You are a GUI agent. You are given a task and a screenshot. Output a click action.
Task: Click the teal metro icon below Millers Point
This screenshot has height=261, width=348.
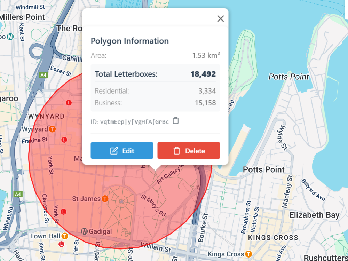point(10,36)
